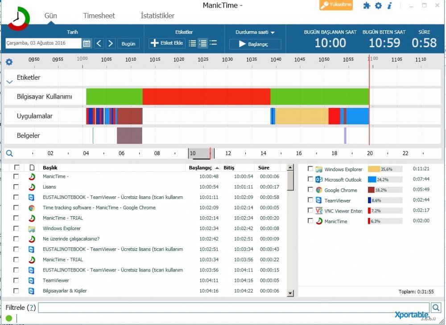The height and width of the screenshot is (325, 446).
Task: Click folder icon in Windows Explorer row
Action: (x=32, y=229)
